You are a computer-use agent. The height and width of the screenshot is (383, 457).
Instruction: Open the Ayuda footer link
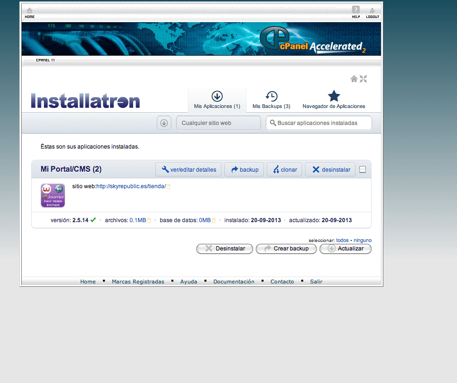tap(188, 282)
